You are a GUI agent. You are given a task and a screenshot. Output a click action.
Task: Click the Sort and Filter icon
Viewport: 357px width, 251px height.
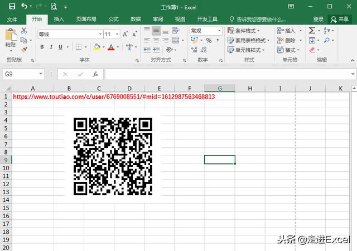point(326,30)
